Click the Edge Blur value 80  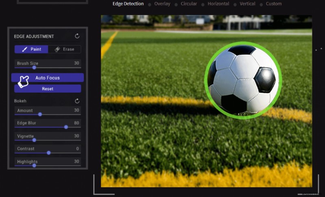pyautogui.click(x=76, y=123)
